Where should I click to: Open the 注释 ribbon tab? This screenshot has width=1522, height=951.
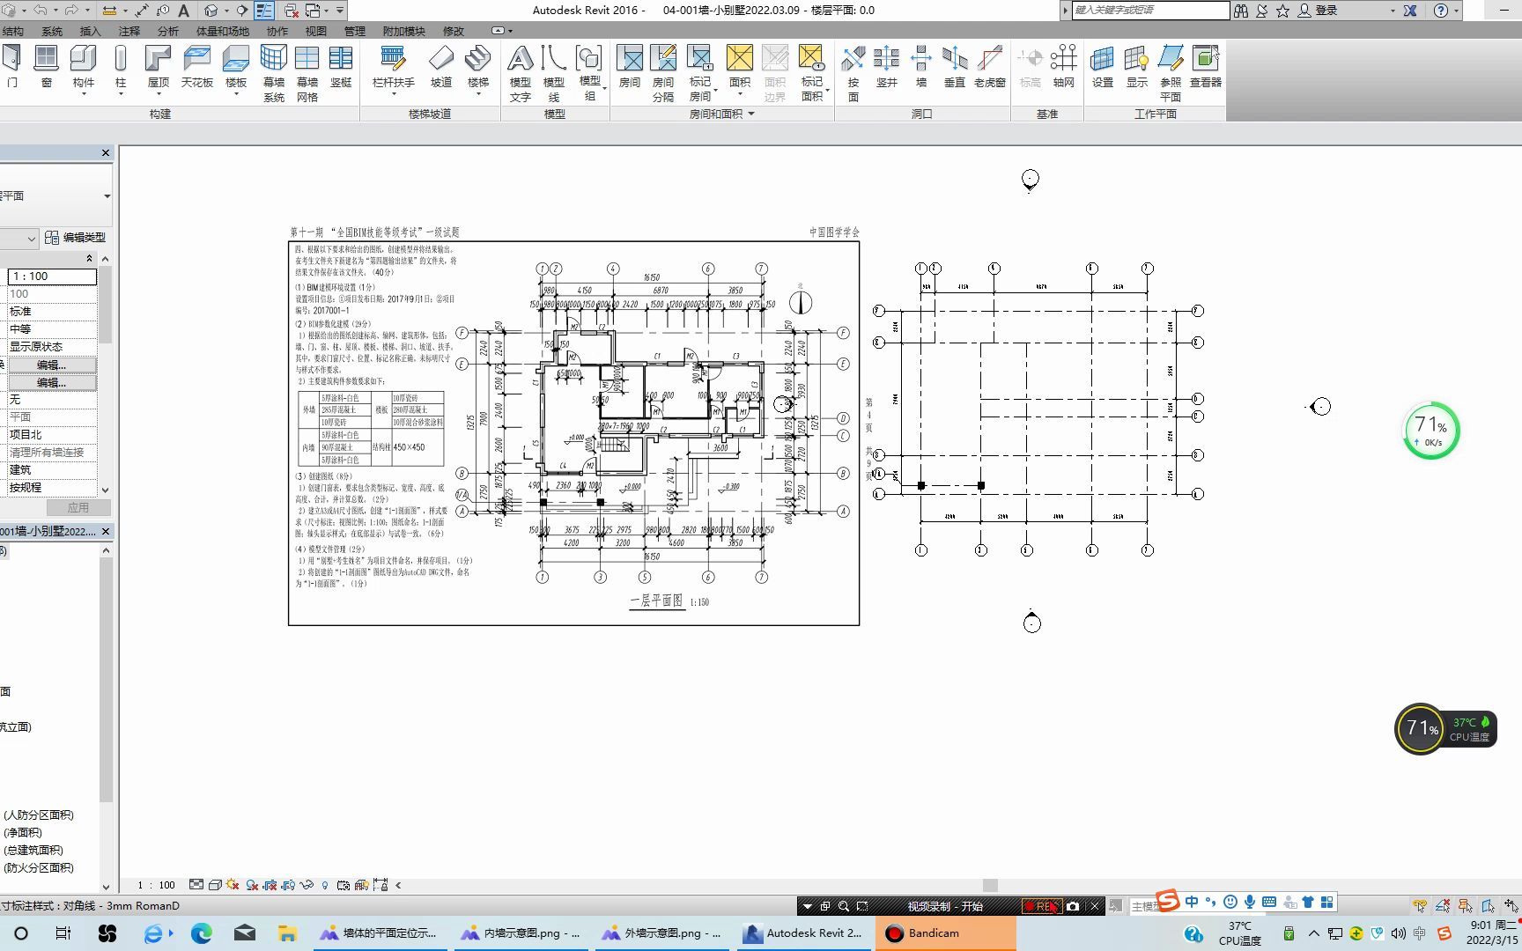coord(129,31)
